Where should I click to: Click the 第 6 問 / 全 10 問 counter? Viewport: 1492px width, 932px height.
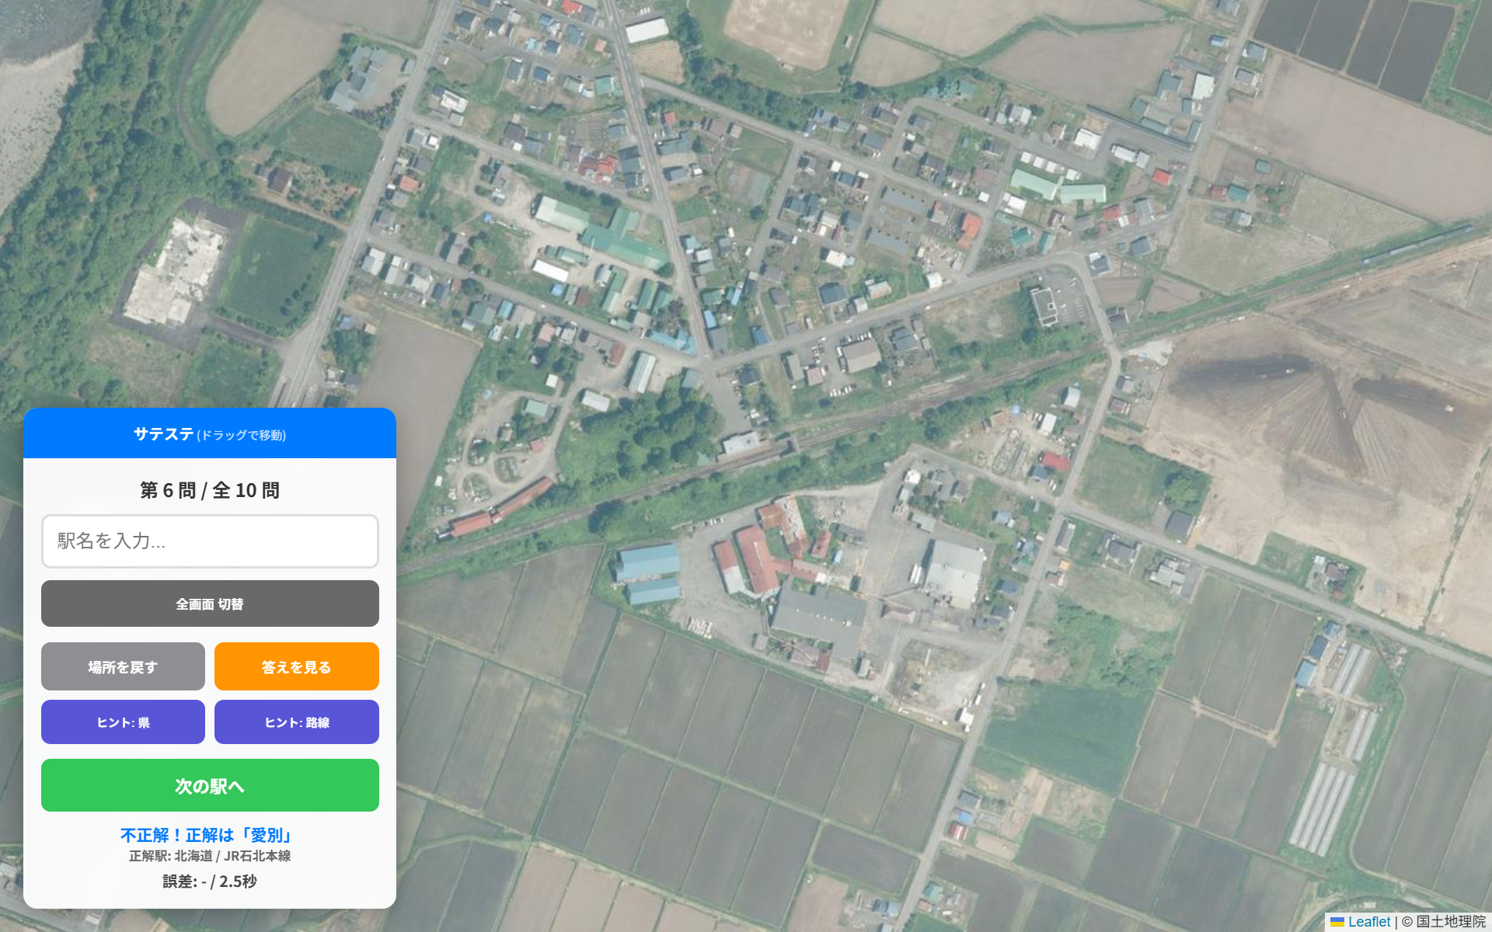click(210, 490)
